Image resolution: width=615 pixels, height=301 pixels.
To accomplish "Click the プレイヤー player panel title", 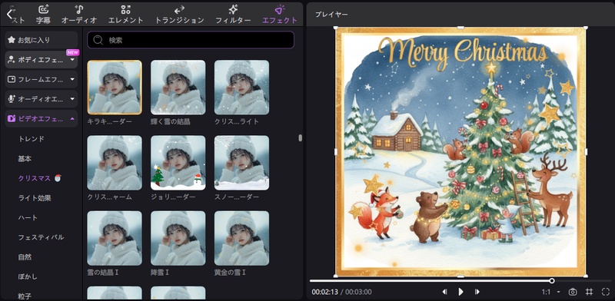I will (x=331, y=15).
